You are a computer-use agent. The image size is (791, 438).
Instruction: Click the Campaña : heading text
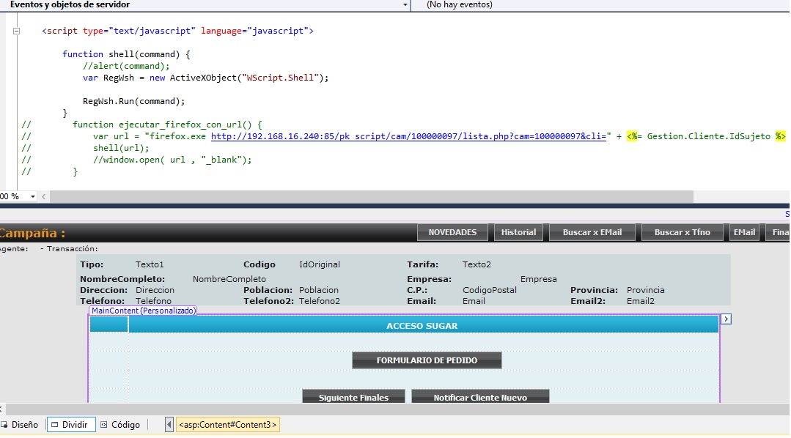coord(32,234)
